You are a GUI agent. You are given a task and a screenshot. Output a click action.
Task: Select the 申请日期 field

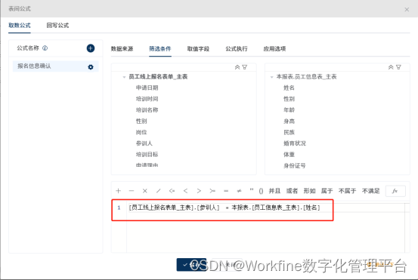click(147, 88)
